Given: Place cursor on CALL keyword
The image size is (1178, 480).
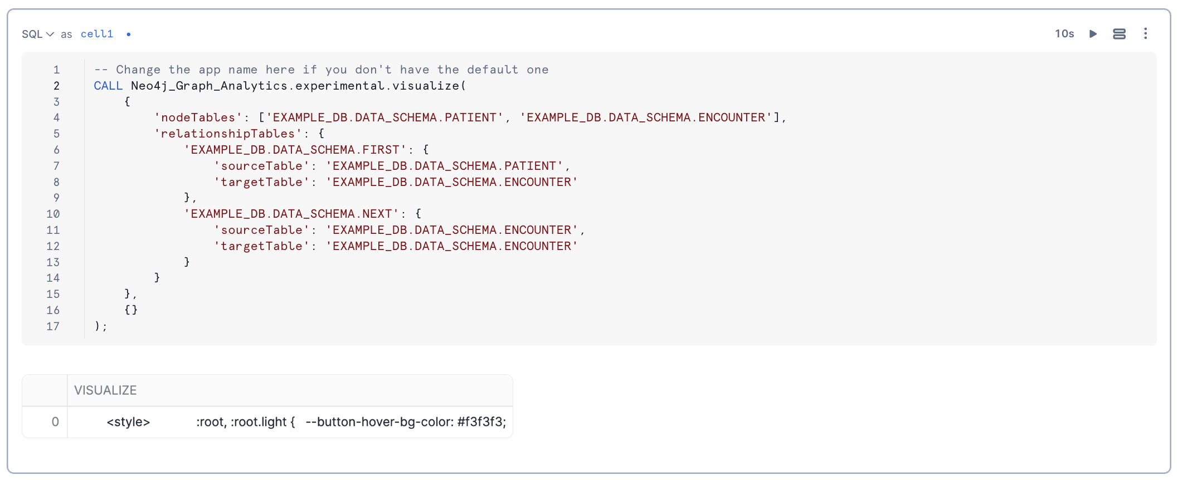Looking at the screenshot, I should point(108,86).
